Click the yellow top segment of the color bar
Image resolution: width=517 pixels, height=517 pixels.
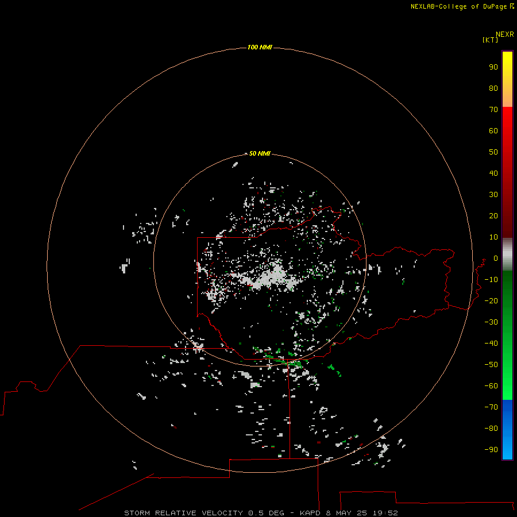507,79
